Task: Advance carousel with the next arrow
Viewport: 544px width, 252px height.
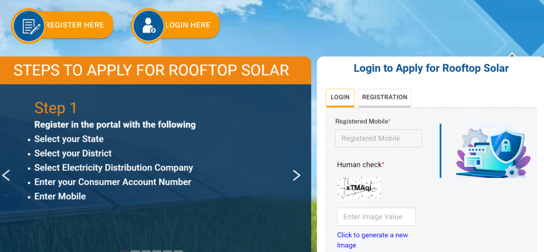Action: (296, 175)
